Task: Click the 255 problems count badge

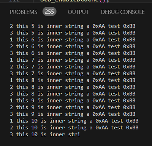Action: (x=49, y=12)
